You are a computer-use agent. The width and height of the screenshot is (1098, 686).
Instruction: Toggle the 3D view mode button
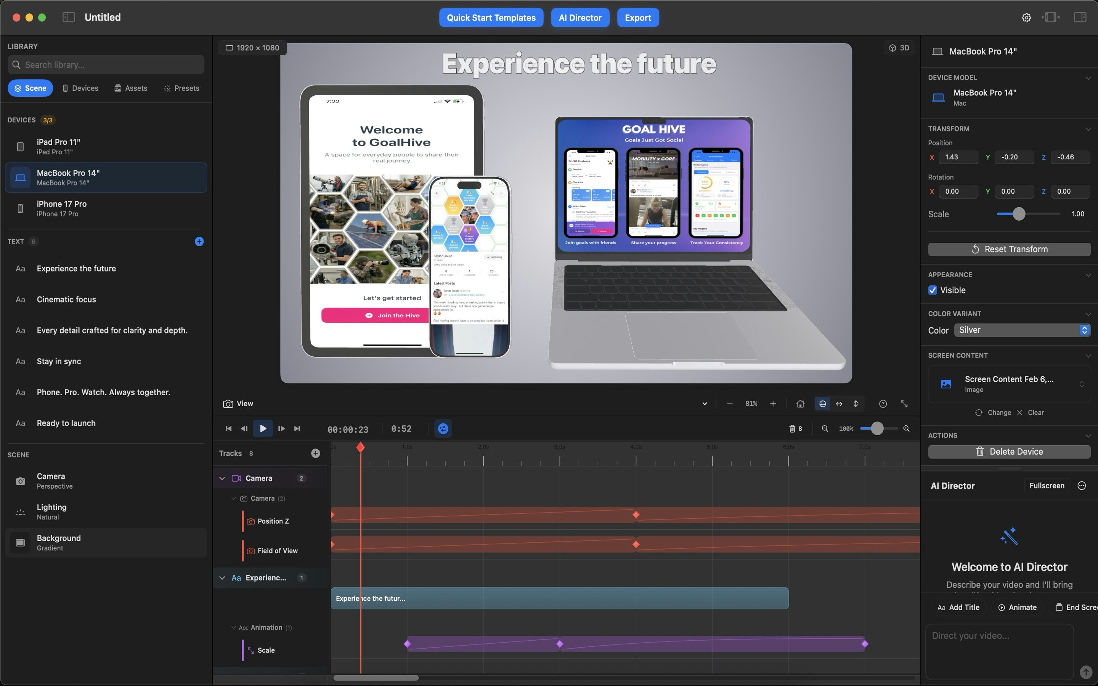pos(899,48)
